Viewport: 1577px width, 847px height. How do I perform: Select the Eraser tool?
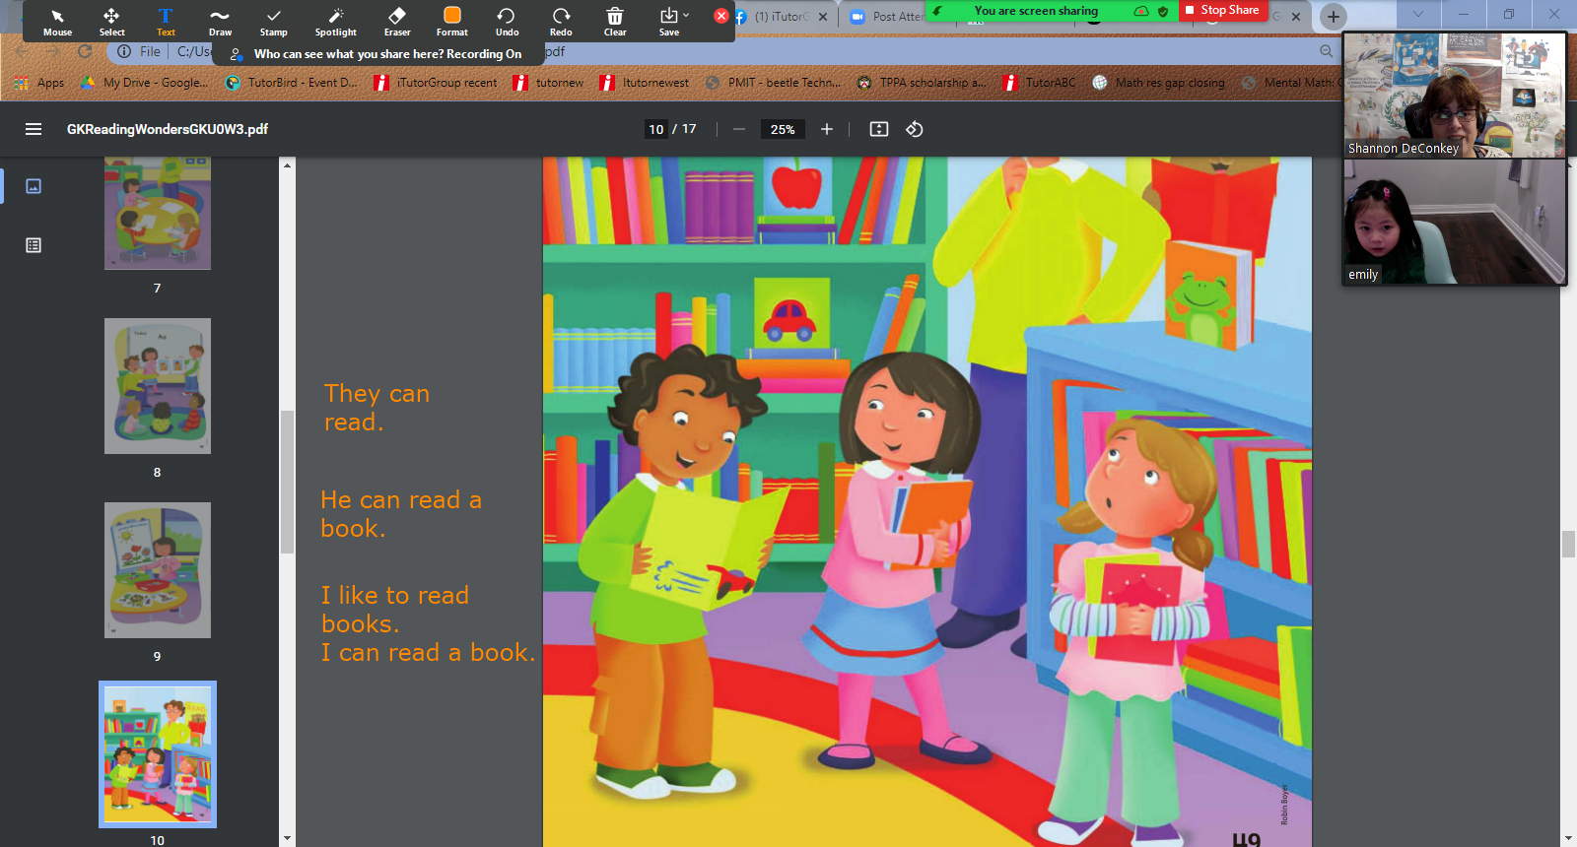(x=397, y=22)
